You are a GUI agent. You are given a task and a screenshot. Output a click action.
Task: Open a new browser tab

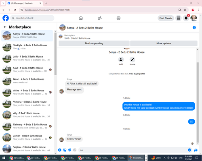pos(46,3)
